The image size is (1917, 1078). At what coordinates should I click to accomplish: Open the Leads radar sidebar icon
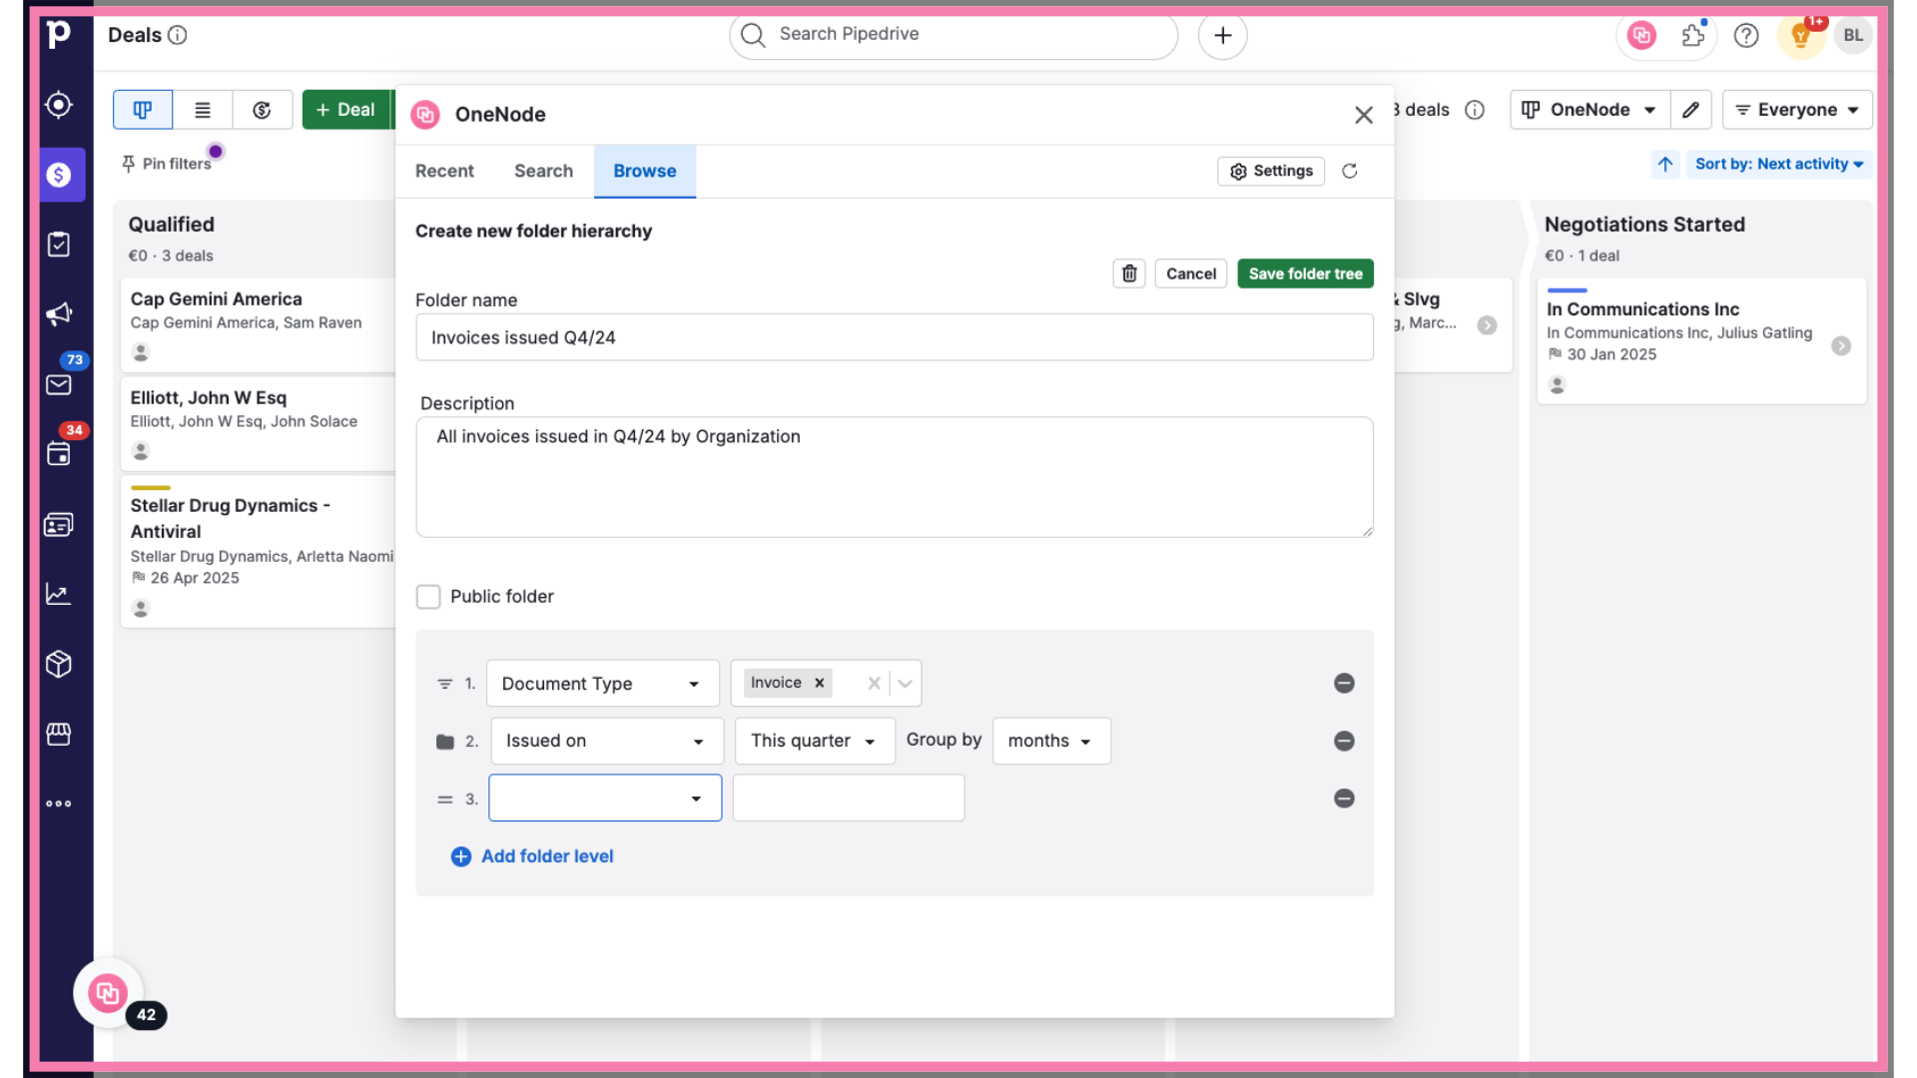pyautogui.click(x=59, y=105)
